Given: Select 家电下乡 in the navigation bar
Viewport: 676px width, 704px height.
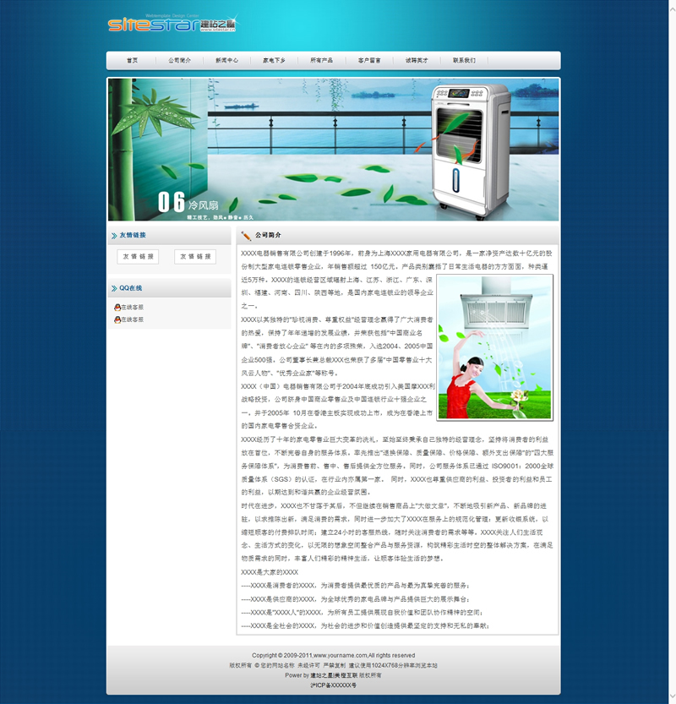Looking at the screenshot, I should (274, 61).
